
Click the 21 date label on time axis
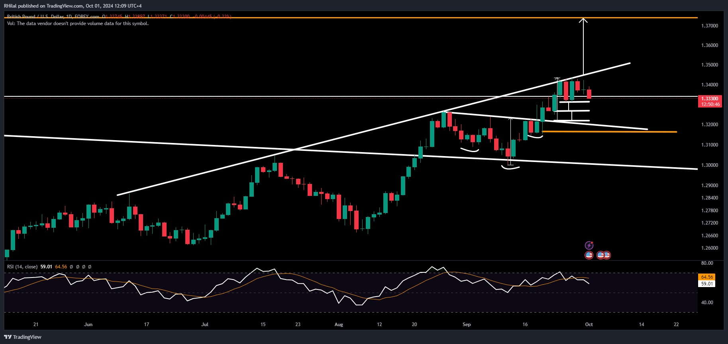point(36,324)
